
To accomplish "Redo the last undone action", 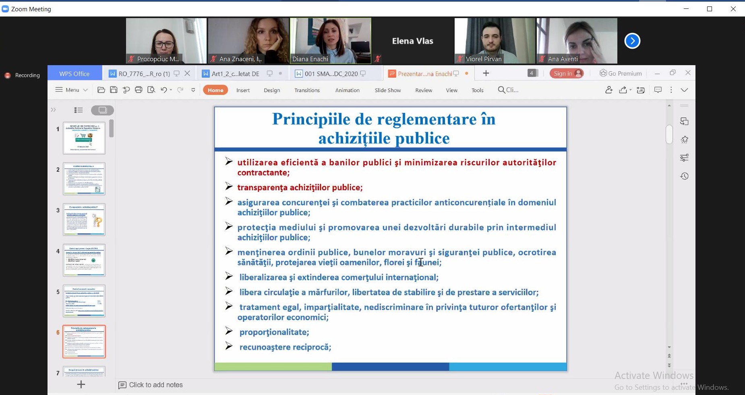I will click(180, 90).
